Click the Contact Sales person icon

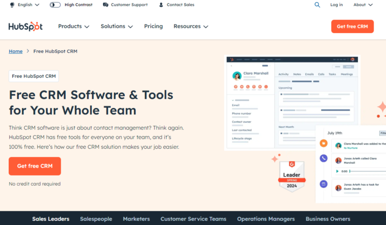click(x=161, y=5)
